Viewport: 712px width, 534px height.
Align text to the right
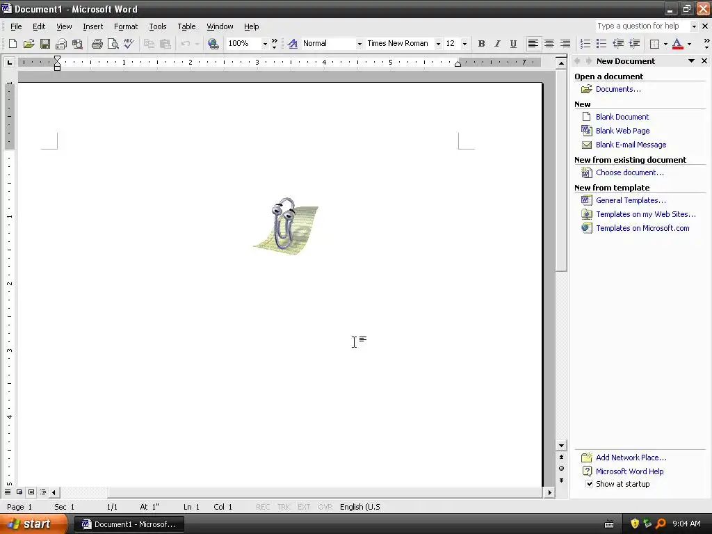pyautogui.click(x=565, y=44)
